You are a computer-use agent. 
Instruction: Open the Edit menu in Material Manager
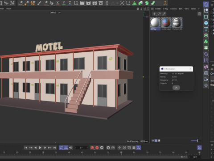181,9
